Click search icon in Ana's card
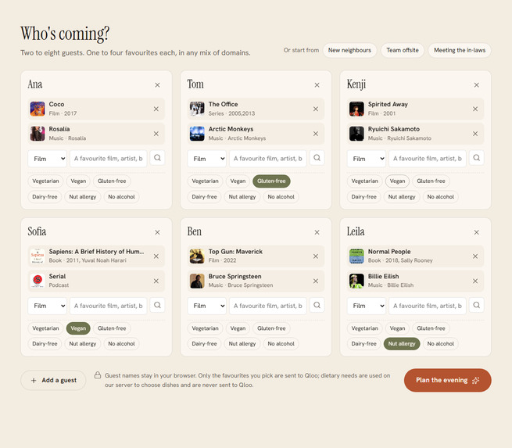Screen dimensions: 512x448 157,158
